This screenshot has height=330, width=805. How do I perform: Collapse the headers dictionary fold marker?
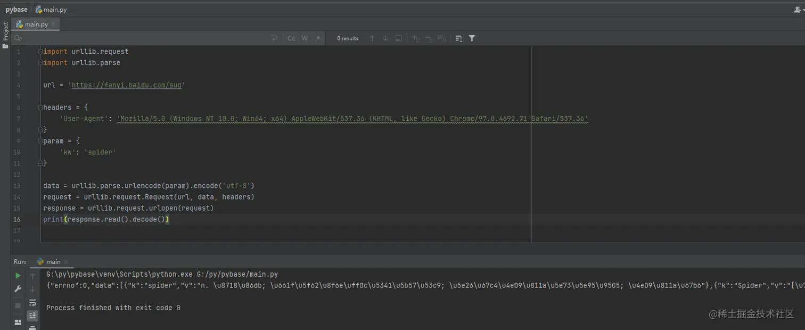(x=40, y=108)
